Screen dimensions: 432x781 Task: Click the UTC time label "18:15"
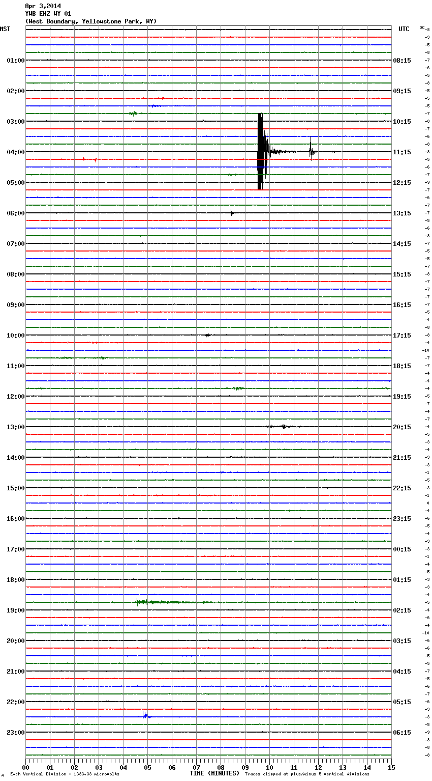point(402,366)
